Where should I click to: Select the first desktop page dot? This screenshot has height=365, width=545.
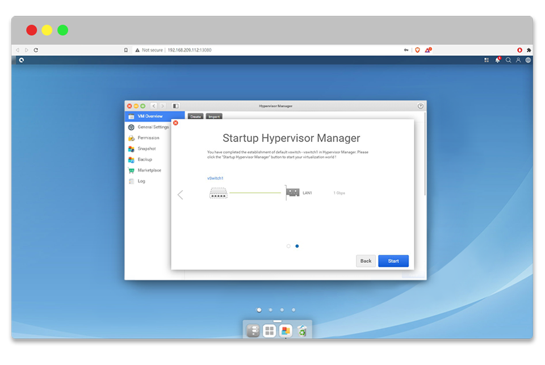(x=259, y=310)
